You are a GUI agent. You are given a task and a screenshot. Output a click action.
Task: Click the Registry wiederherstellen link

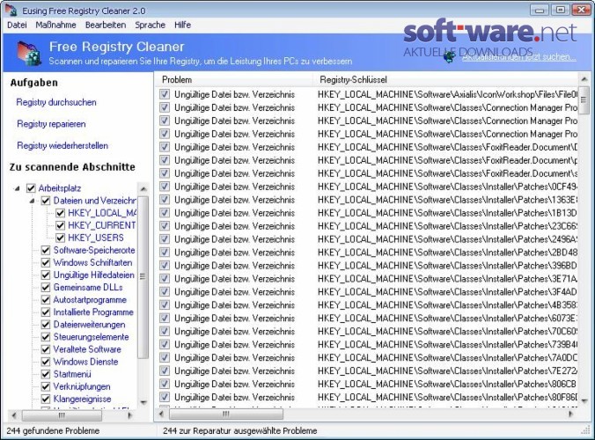[62, 145]
